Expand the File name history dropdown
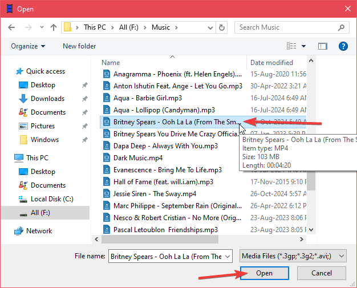The width and height of the screenshot is (357, 288). 228,257
